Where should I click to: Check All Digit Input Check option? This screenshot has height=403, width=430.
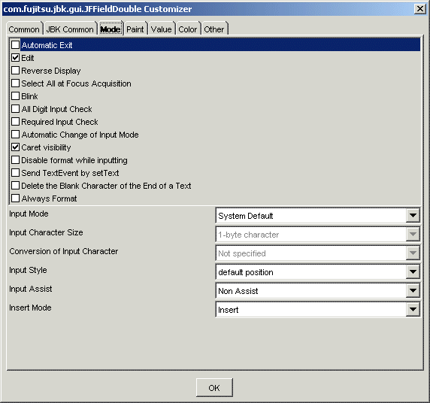(15, 109)
